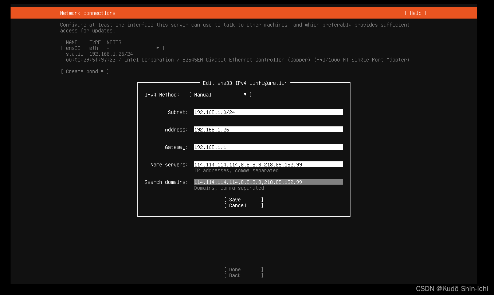Focus the Address input field

click(x=268, y=130)
